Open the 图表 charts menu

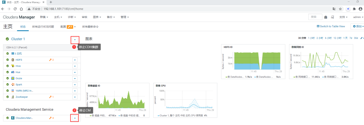[97, 17]
